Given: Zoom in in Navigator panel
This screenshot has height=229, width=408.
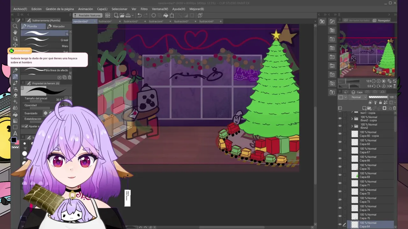Looking at the screenshot, I should click(378, 81).
